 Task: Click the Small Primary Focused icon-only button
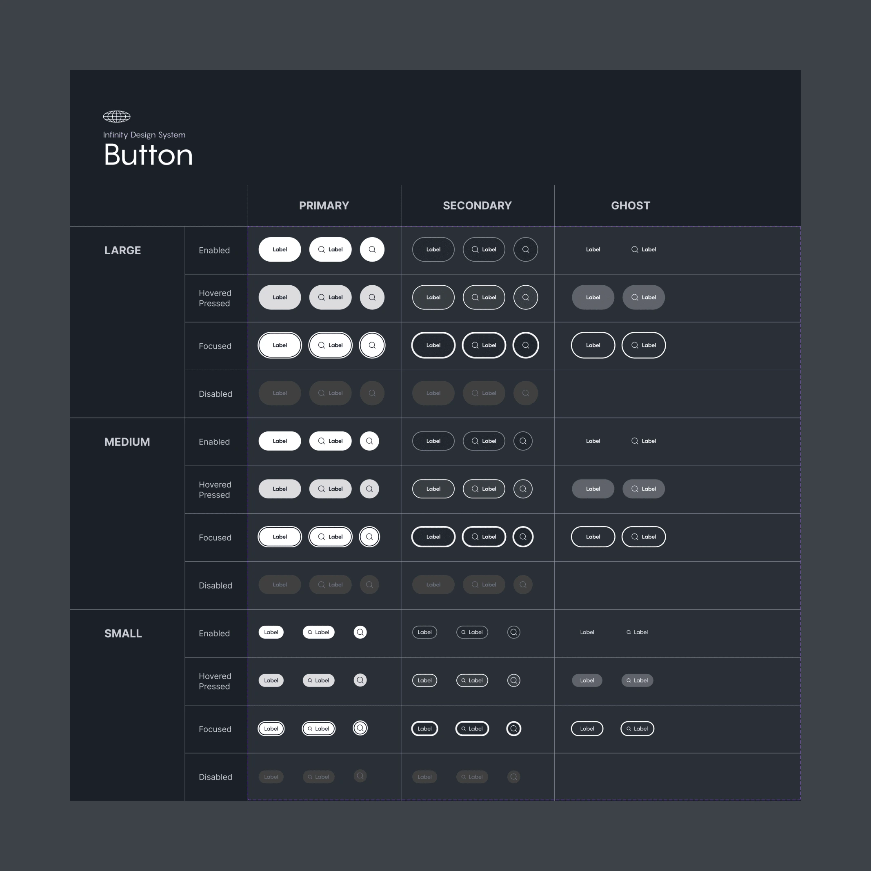point(360,728)
